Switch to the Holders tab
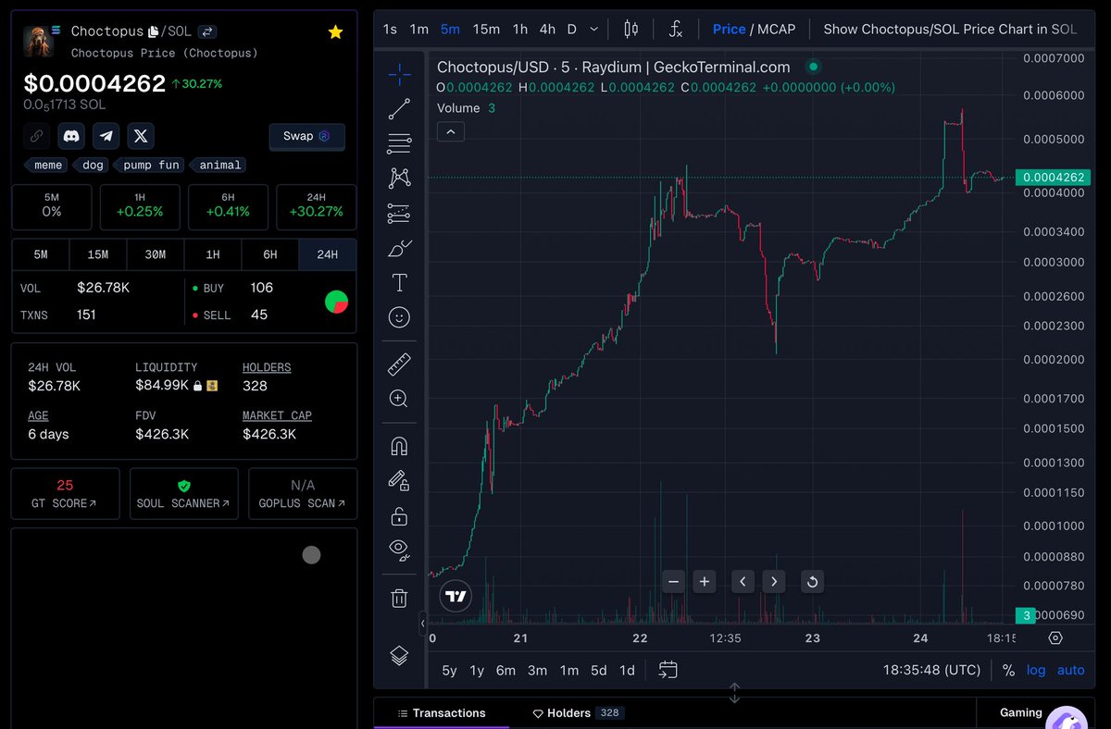The image size is (1111, 729). tap(568, 713)
